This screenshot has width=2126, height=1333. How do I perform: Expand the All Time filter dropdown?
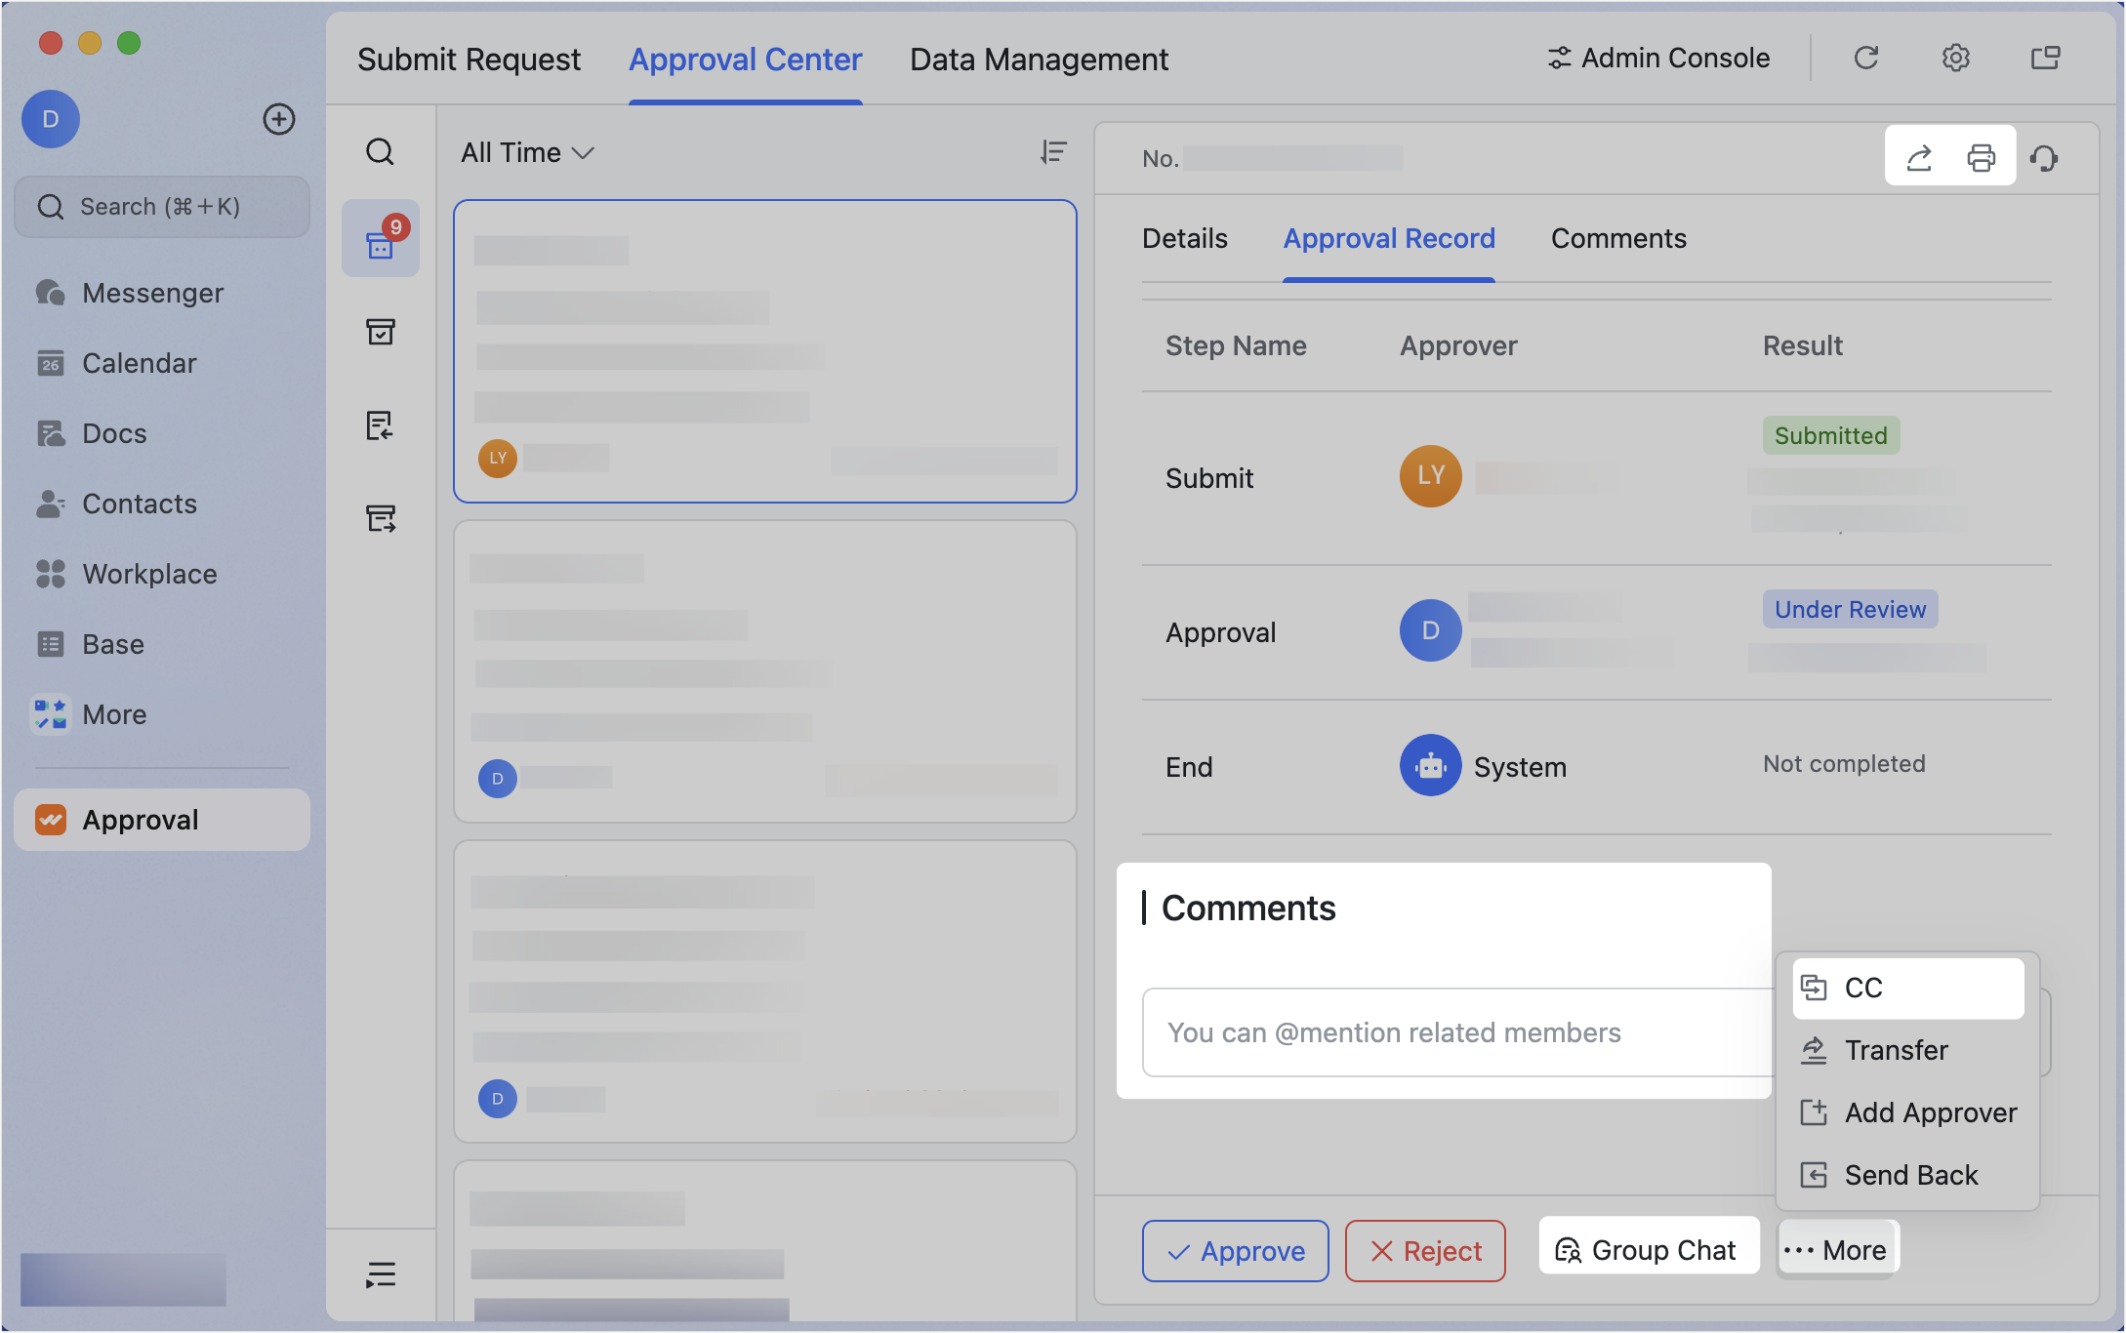(x=528, y=152)
